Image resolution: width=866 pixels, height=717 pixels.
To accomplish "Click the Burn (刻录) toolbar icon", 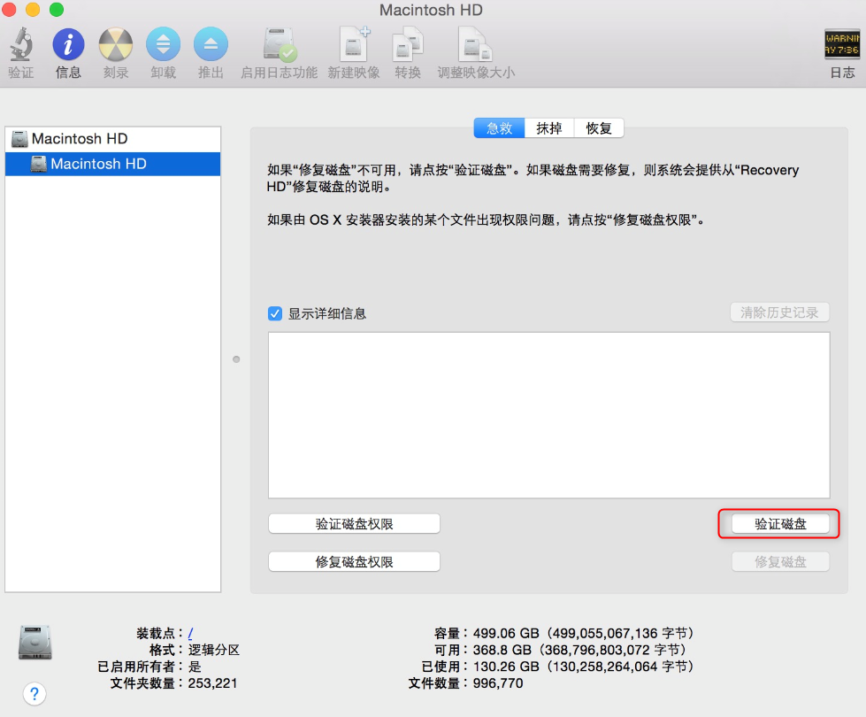I will tap(116, 44).
